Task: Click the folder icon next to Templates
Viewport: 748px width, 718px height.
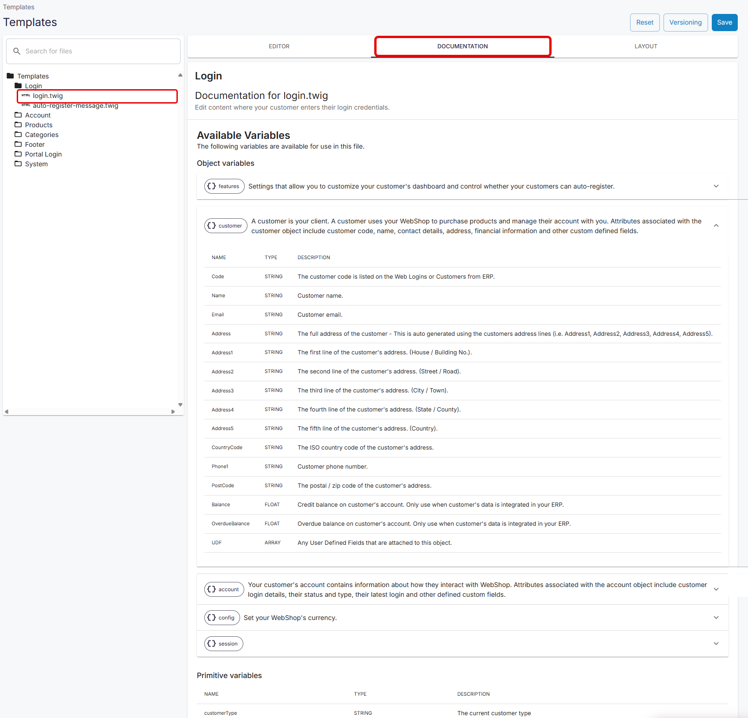Action: (x=10, y=76)
